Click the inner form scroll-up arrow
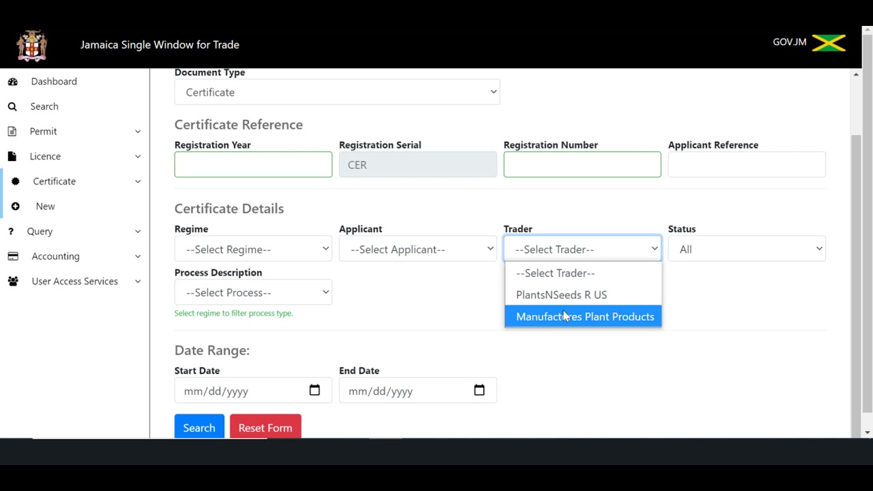Screen dimensions: 873x491 click(x=856, y=74)
